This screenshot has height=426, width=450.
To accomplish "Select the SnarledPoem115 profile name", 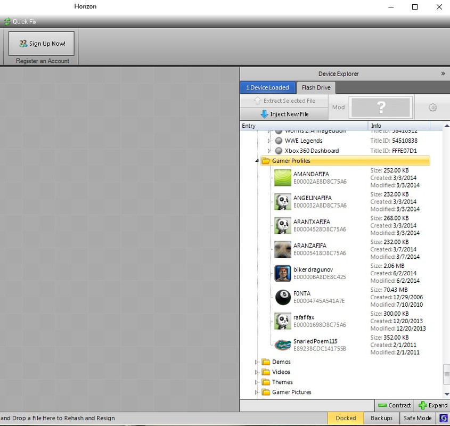I will (x=315, y=341).
